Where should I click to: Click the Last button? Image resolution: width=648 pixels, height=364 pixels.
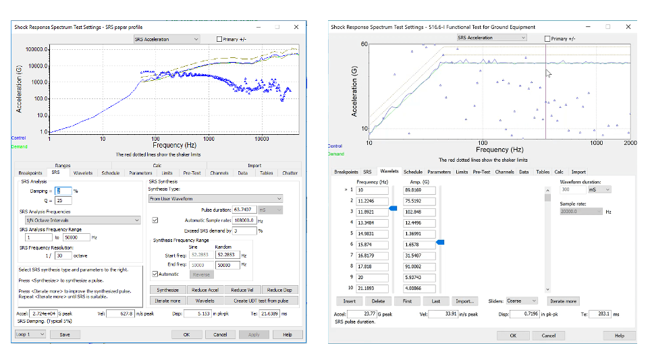[436, 301]
